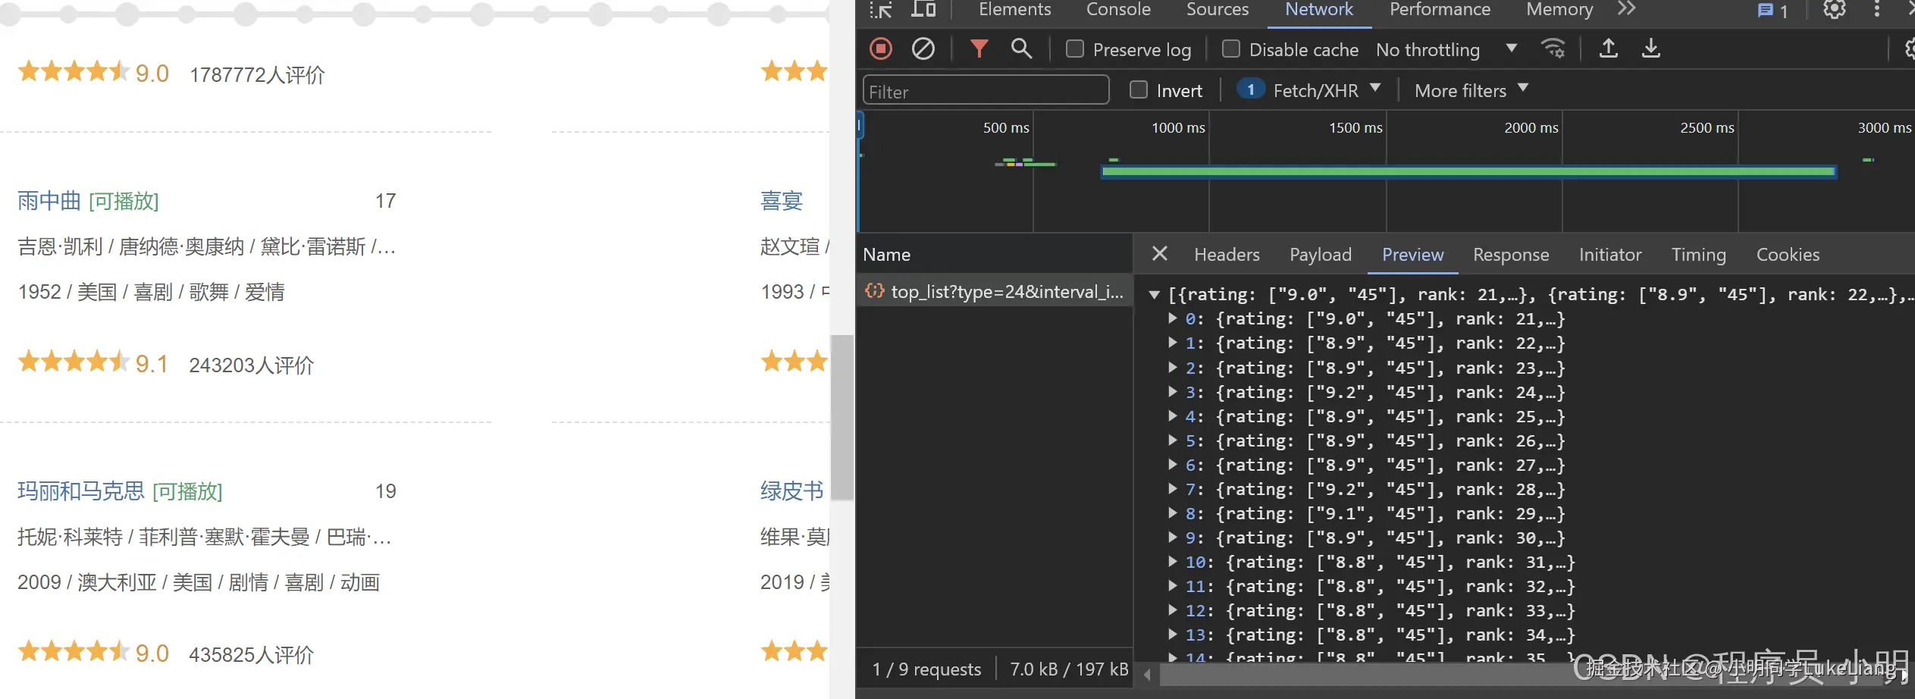
Task: Open the request Response tab
Action: 1511,255
